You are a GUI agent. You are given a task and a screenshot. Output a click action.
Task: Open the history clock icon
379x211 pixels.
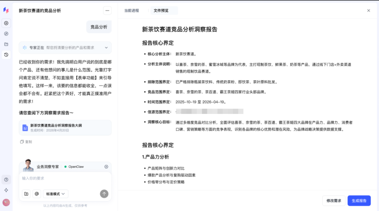(x=6, y=55)
